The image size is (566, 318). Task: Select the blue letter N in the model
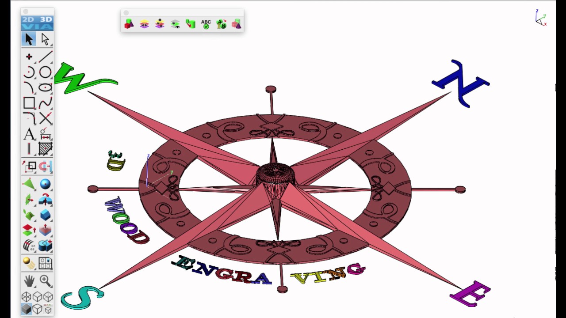click(x=461, y=83)
